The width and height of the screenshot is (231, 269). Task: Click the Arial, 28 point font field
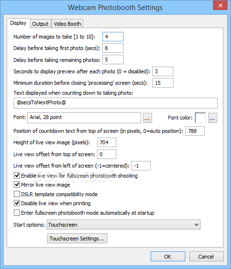point(84,118)
